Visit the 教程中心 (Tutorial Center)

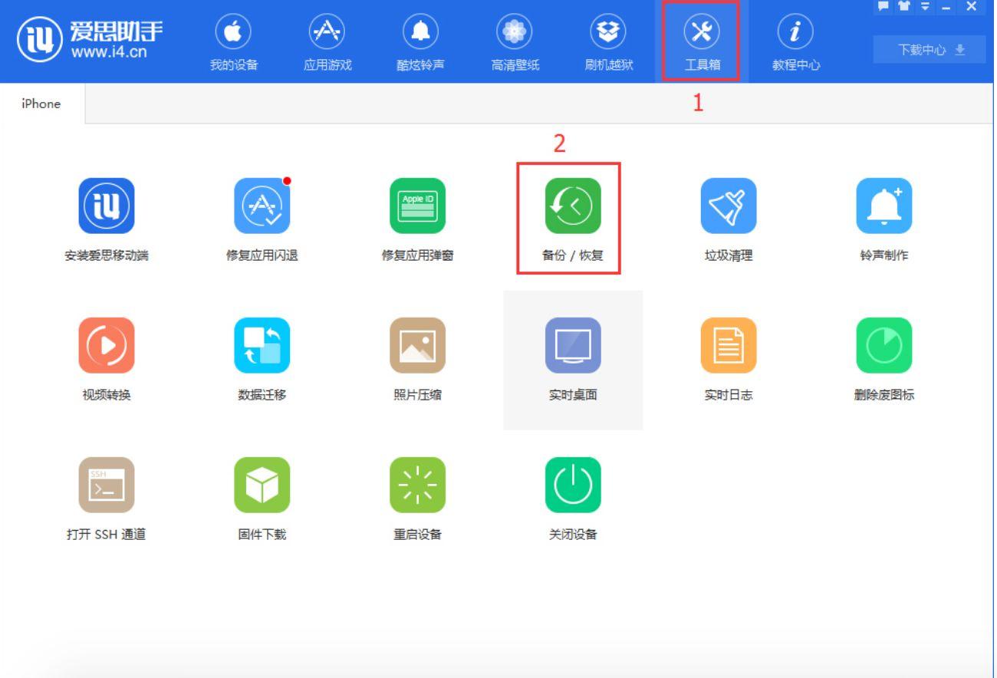795,40
